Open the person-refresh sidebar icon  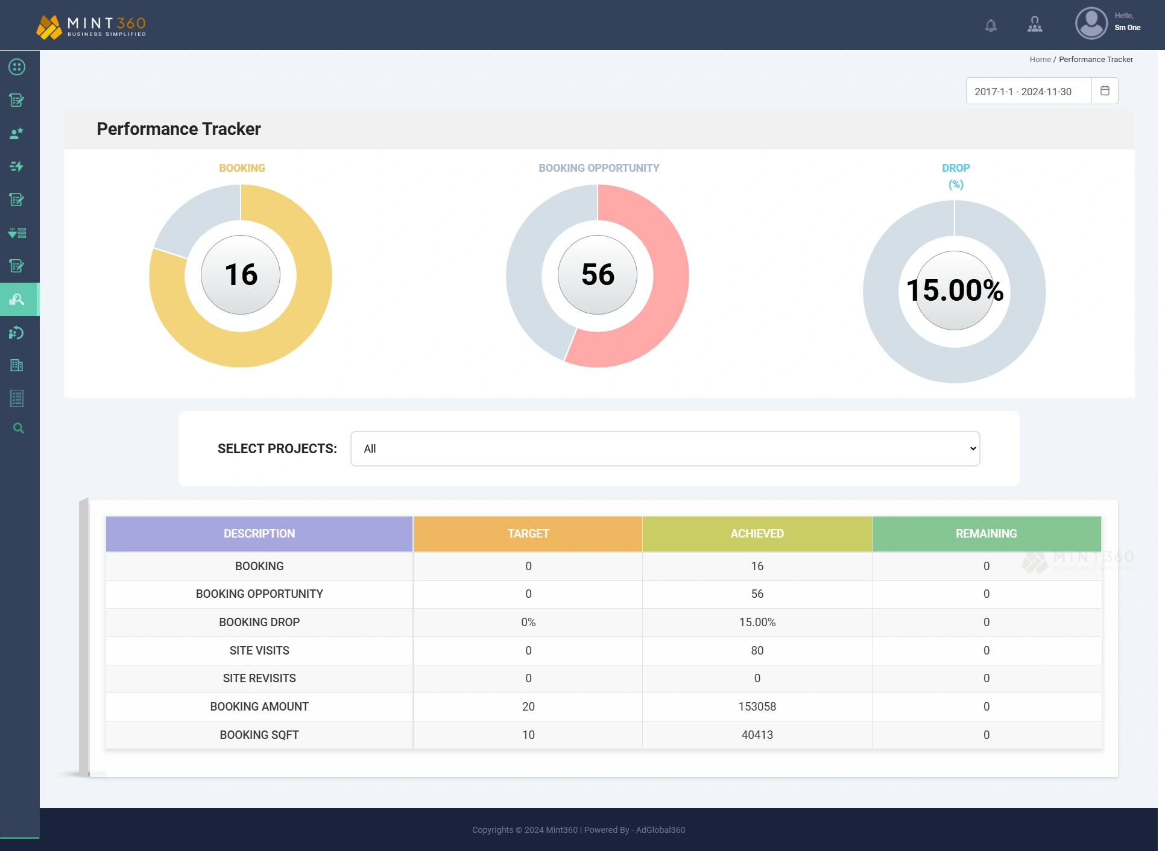pos(17,333)
